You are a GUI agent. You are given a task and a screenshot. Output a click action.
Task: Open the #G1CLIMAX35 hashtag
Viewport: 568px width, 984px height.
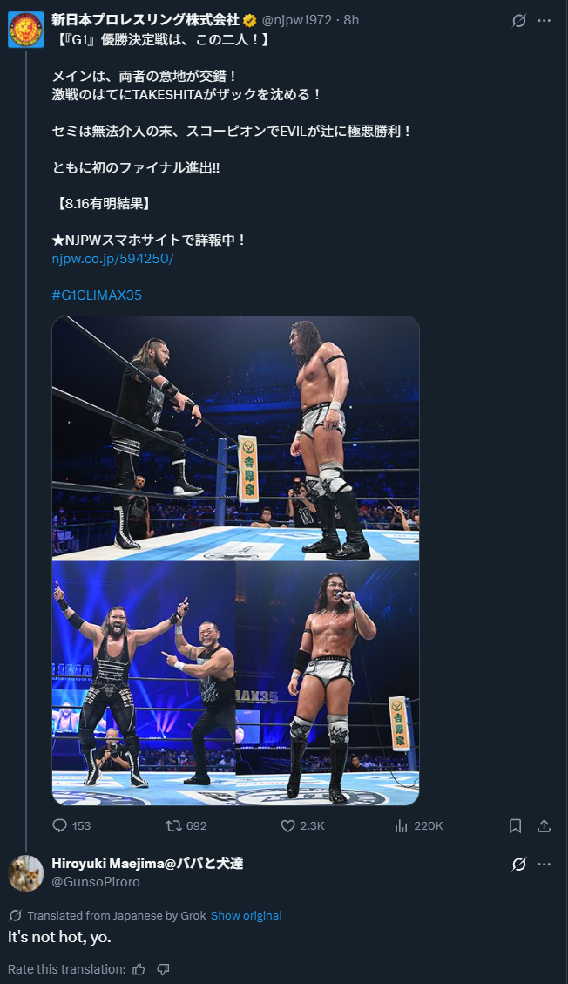98,295
